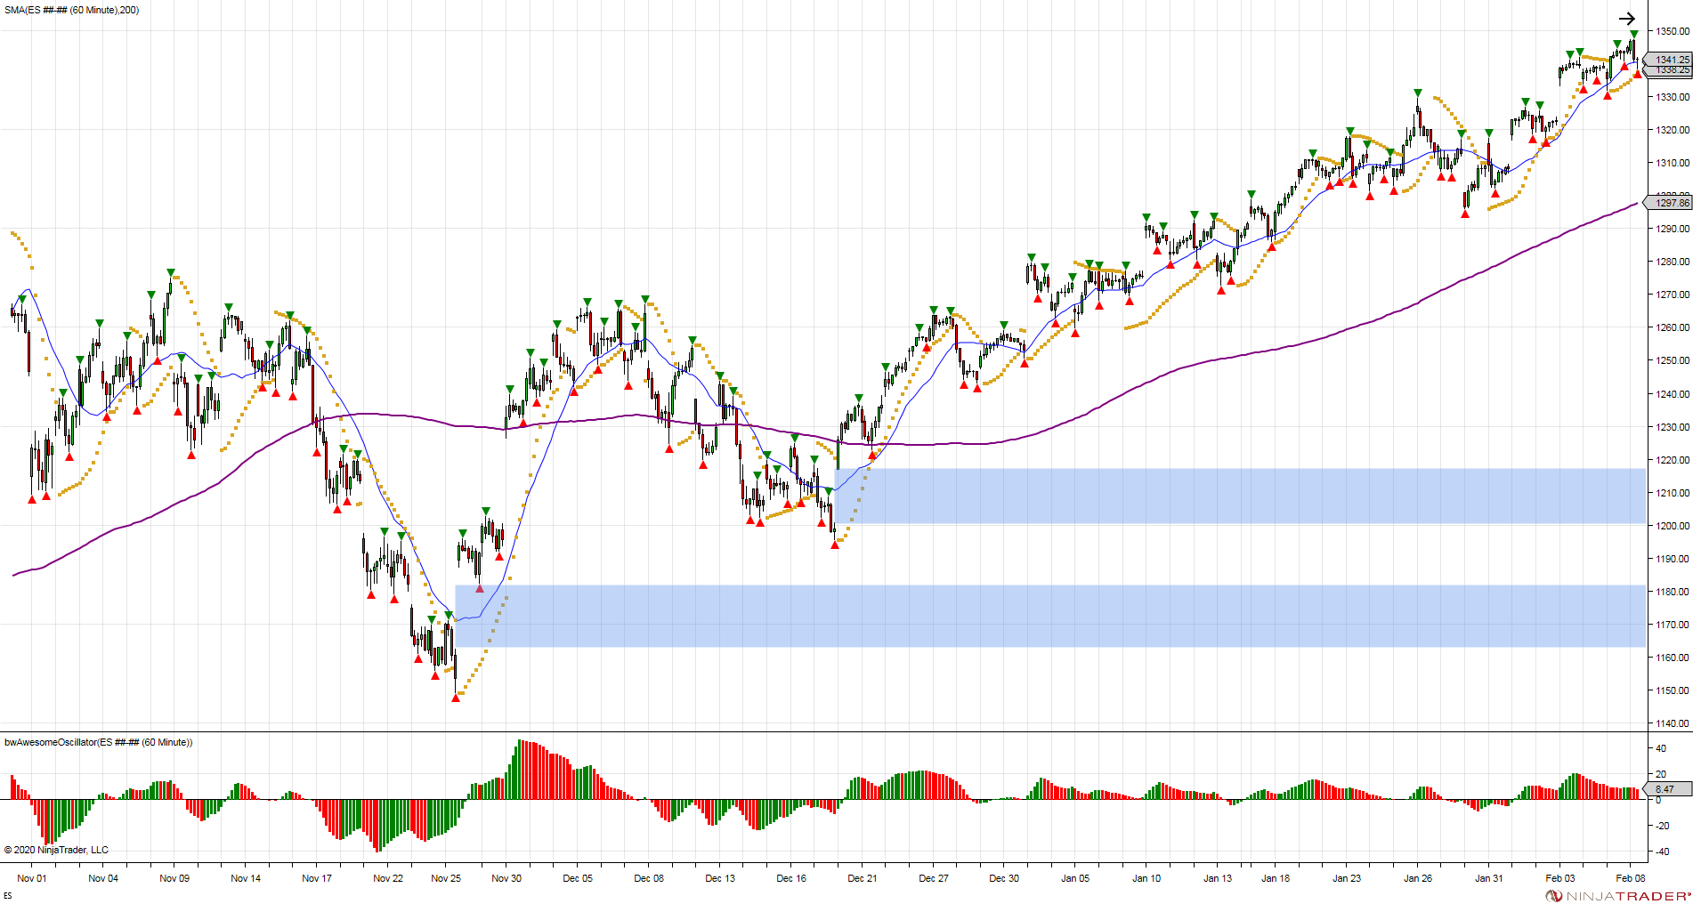Image resolution: width=1693 pixels, height=904 pixels.
Task: Click the Dec 05 date label
Action: point(578,878)
